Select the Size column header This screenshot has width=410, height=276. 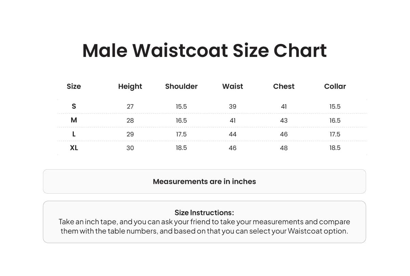click(x=74, y=86)
